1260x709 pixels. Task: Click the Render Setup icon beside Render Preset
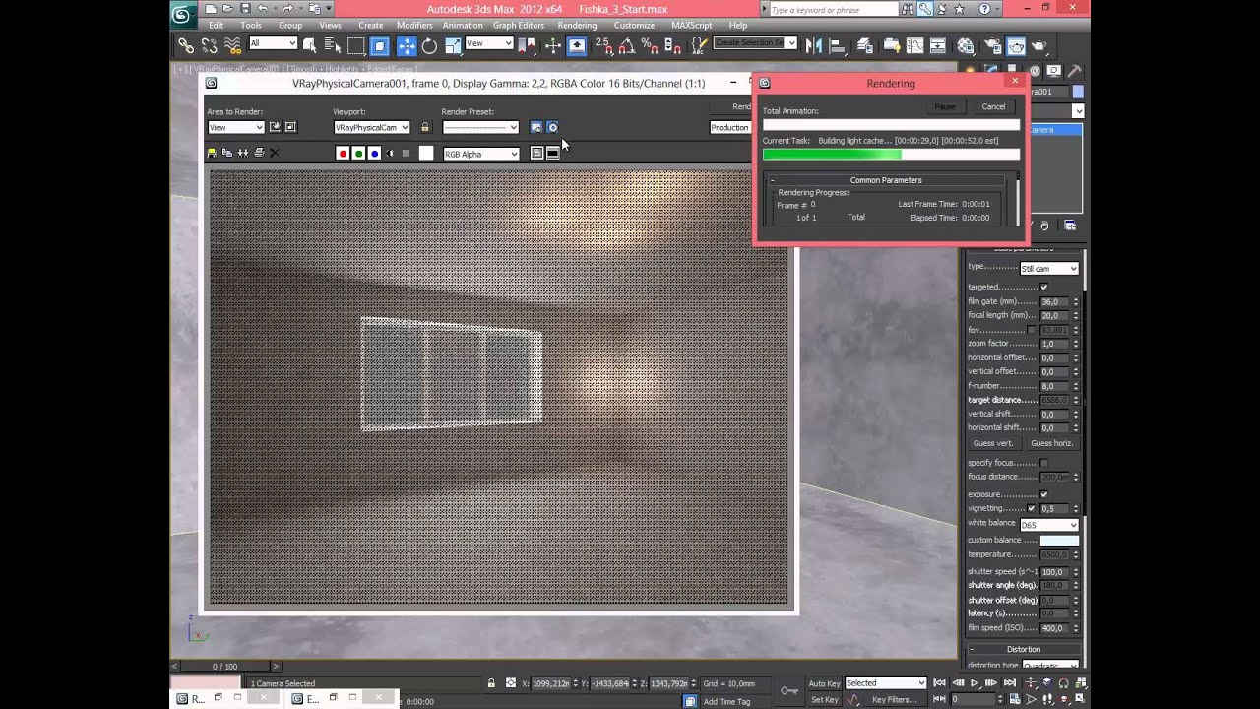pyautogui.click(x=536, y=127)
